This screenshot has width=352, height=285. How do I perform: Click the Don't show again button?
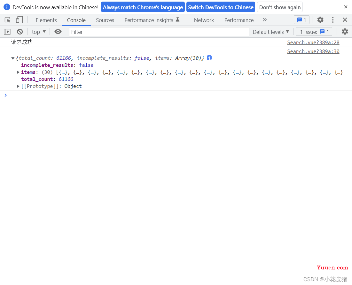(x=280, y=7)
